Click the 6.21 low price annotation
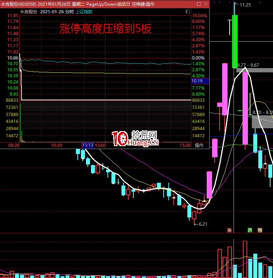The image size is (273, 278). [203, 224]
